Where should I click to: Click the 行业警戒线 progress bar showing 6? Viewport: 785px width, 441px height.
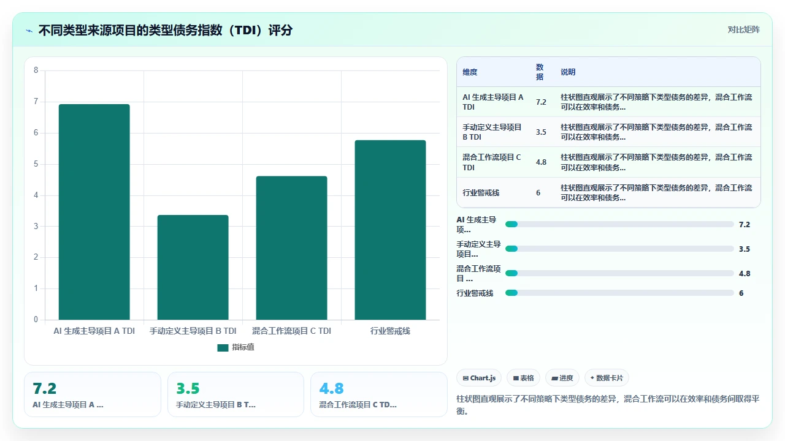[619, 293]
